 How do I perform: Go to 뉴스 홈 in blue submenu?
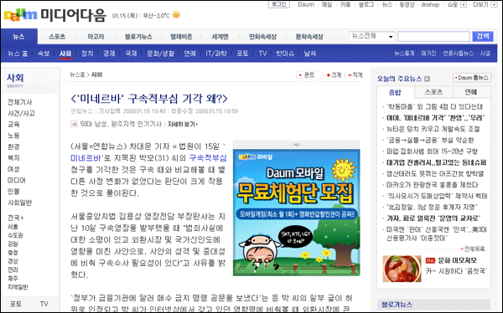18,54
